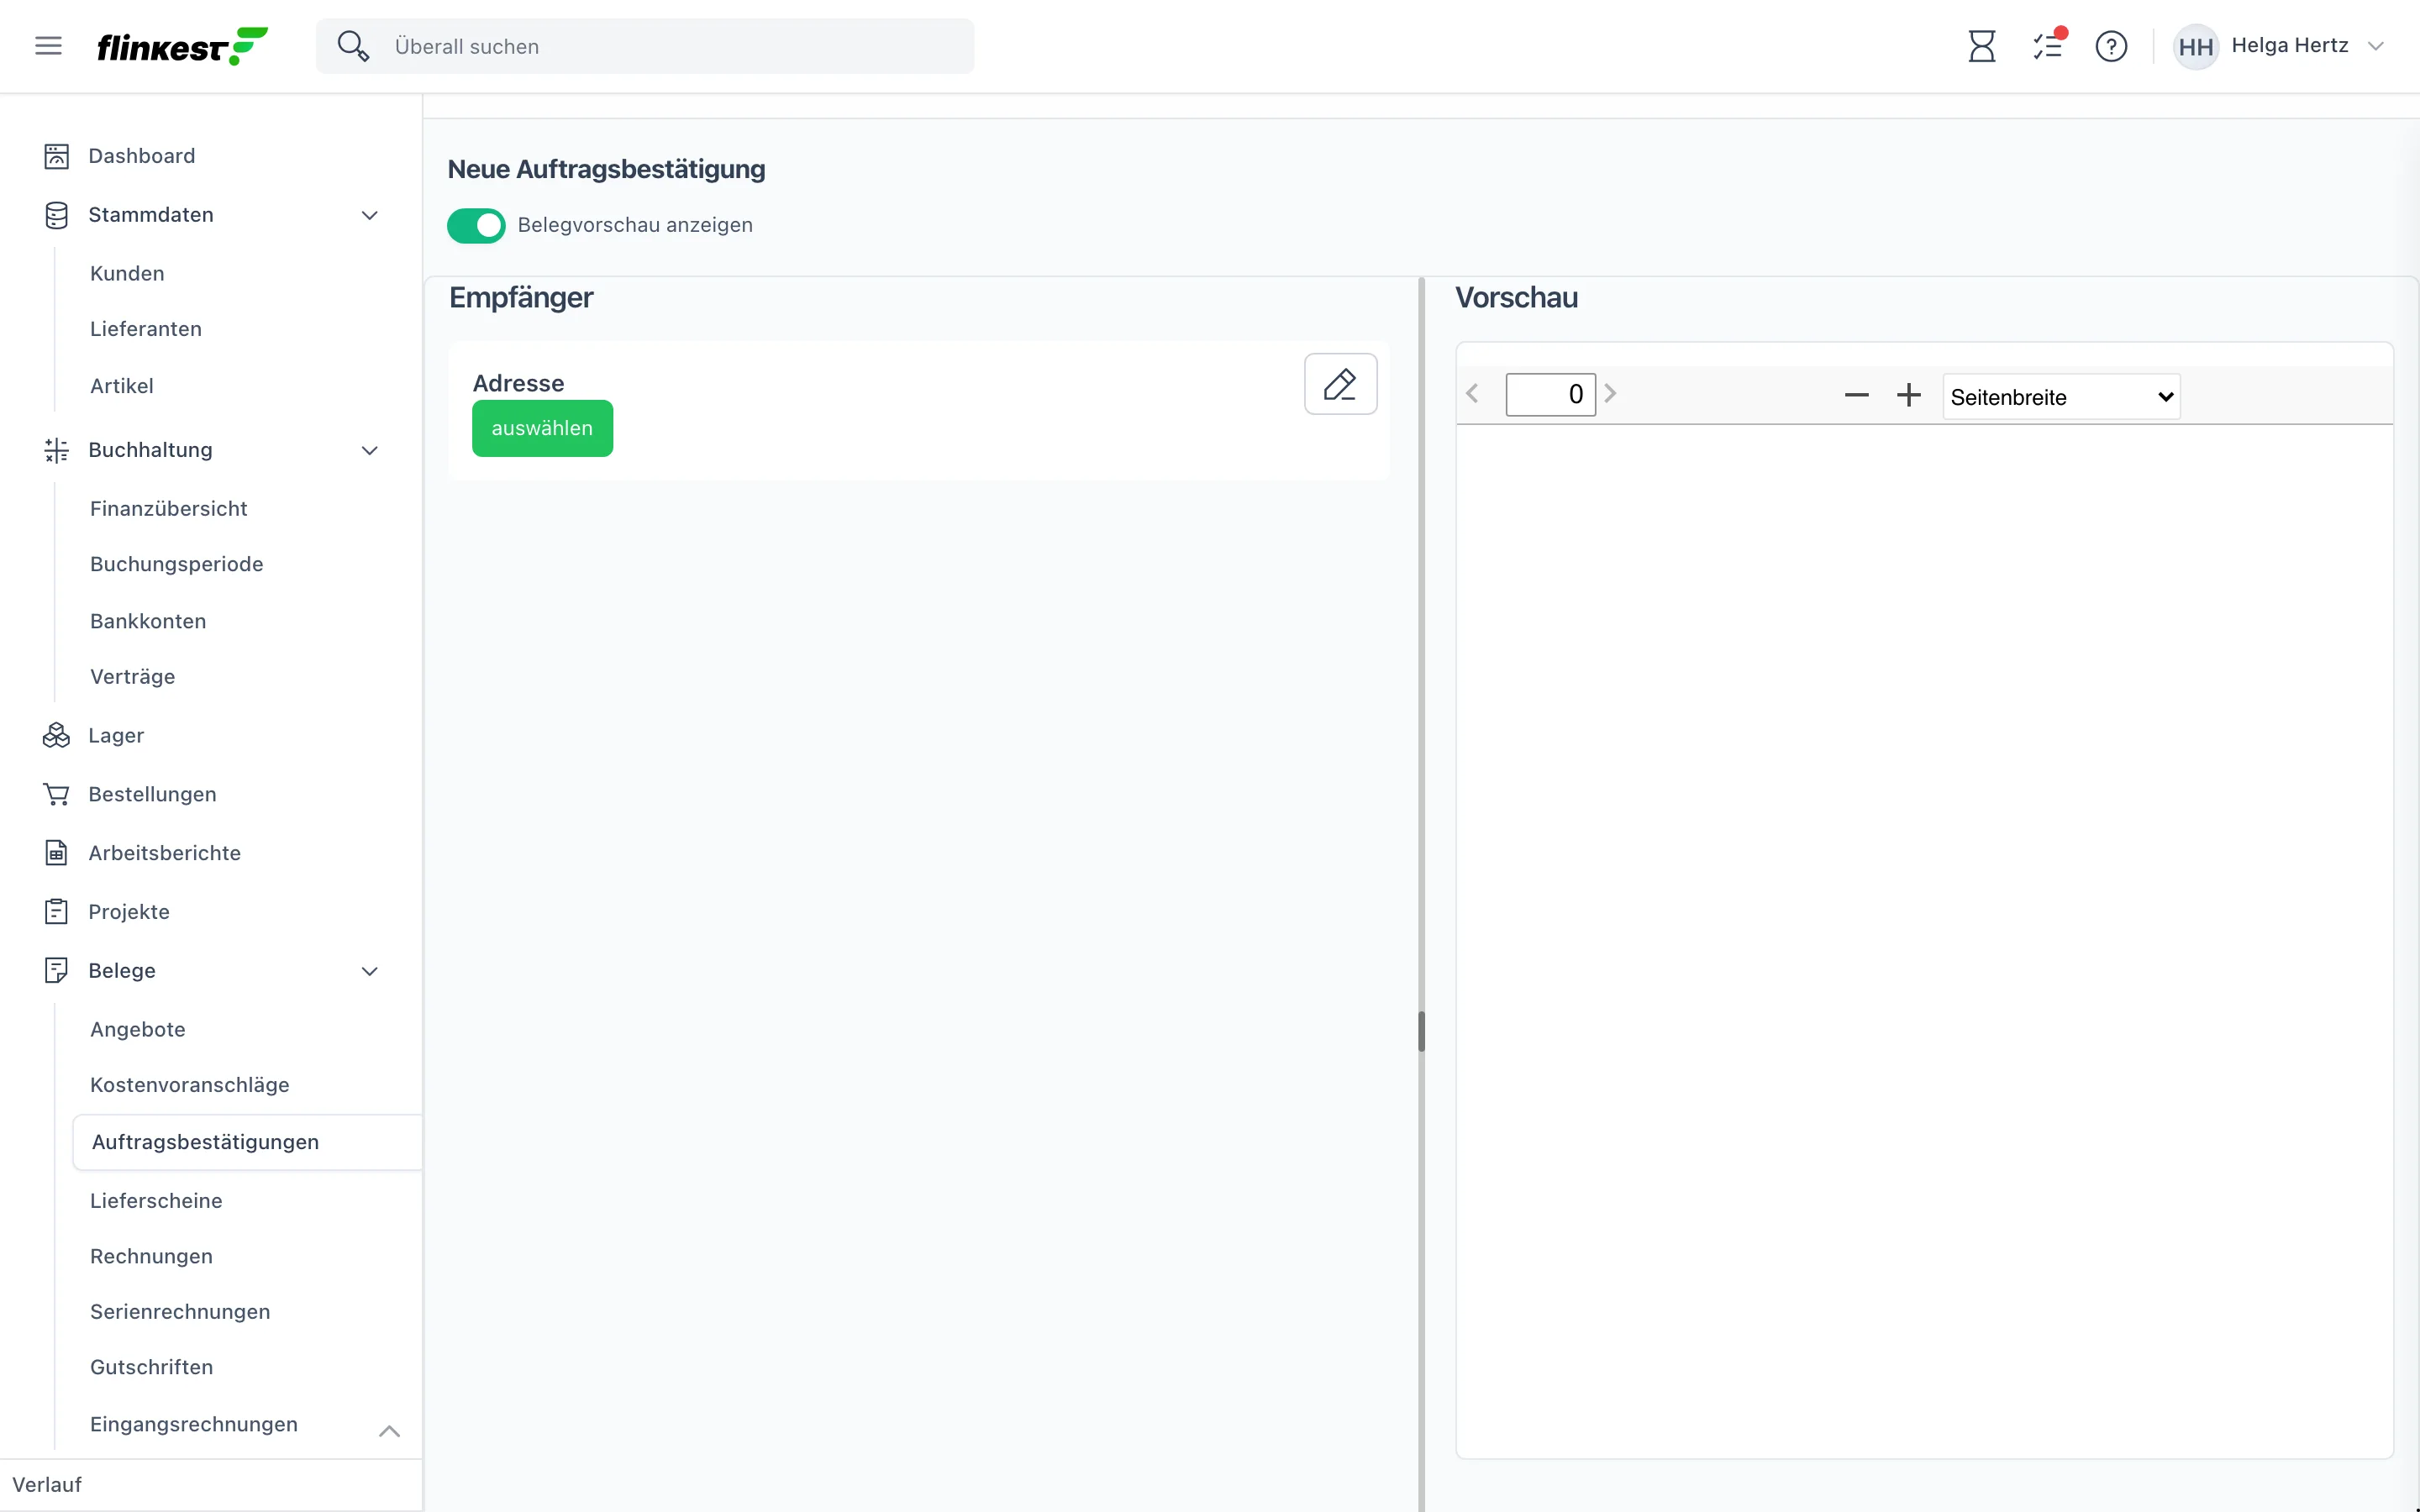The height and width of the screenshot is (1512, 2420).
Task: Open the Seitenbreite zoom dropdown
Action: click(2061, 397)
